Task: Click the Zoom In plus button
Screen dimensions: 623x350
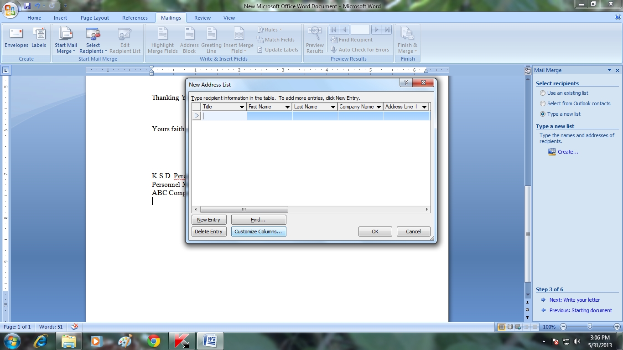Action: tap(617, 327)
